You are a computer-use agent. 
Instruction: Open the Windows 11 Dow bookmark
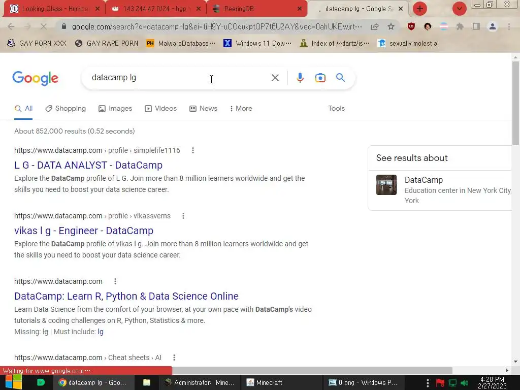(x=257, y=44)
